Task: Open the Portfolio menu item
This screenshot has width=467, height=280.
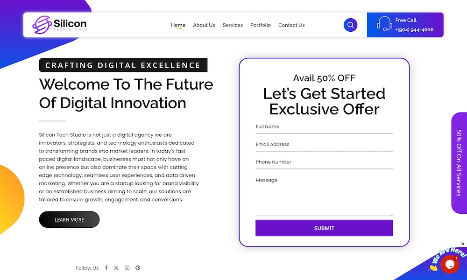Action: coord(261,25)
